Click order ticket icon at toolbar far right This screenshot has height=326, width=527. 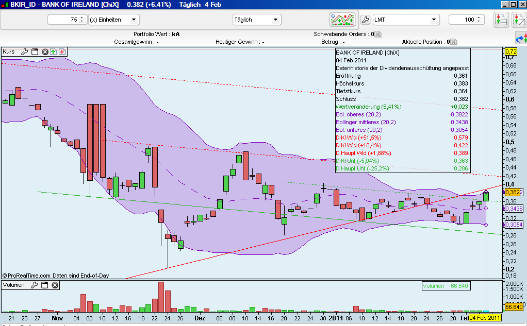point(519,20)
